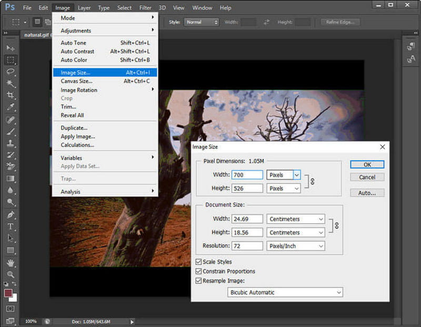Expand the pixel Width units dropdown
The width and height of the screenshot is (421, 327).
pos(296,174)
